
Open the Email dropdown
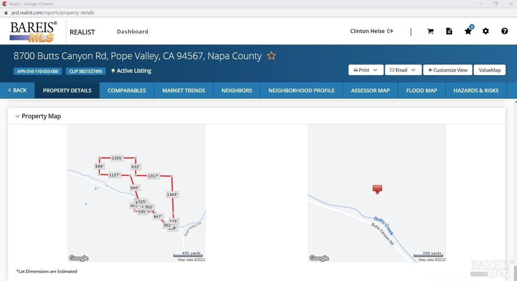pyautogui.click(x=403, y=70)
